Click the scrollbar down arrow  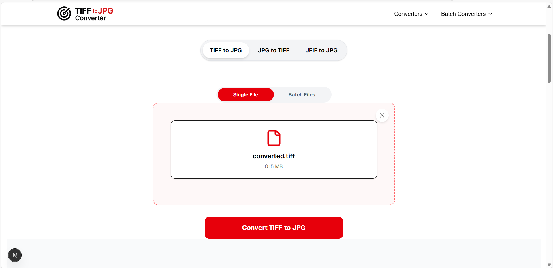tap(549, 265)
